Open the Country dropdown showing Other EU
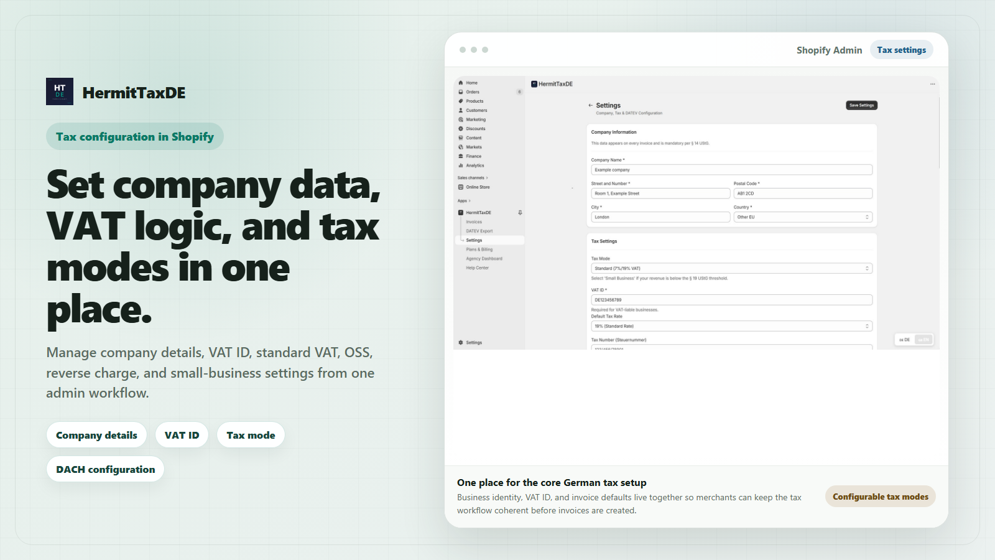Image resolution: width=995 pixels, height=560 pixels. (803, 217)
